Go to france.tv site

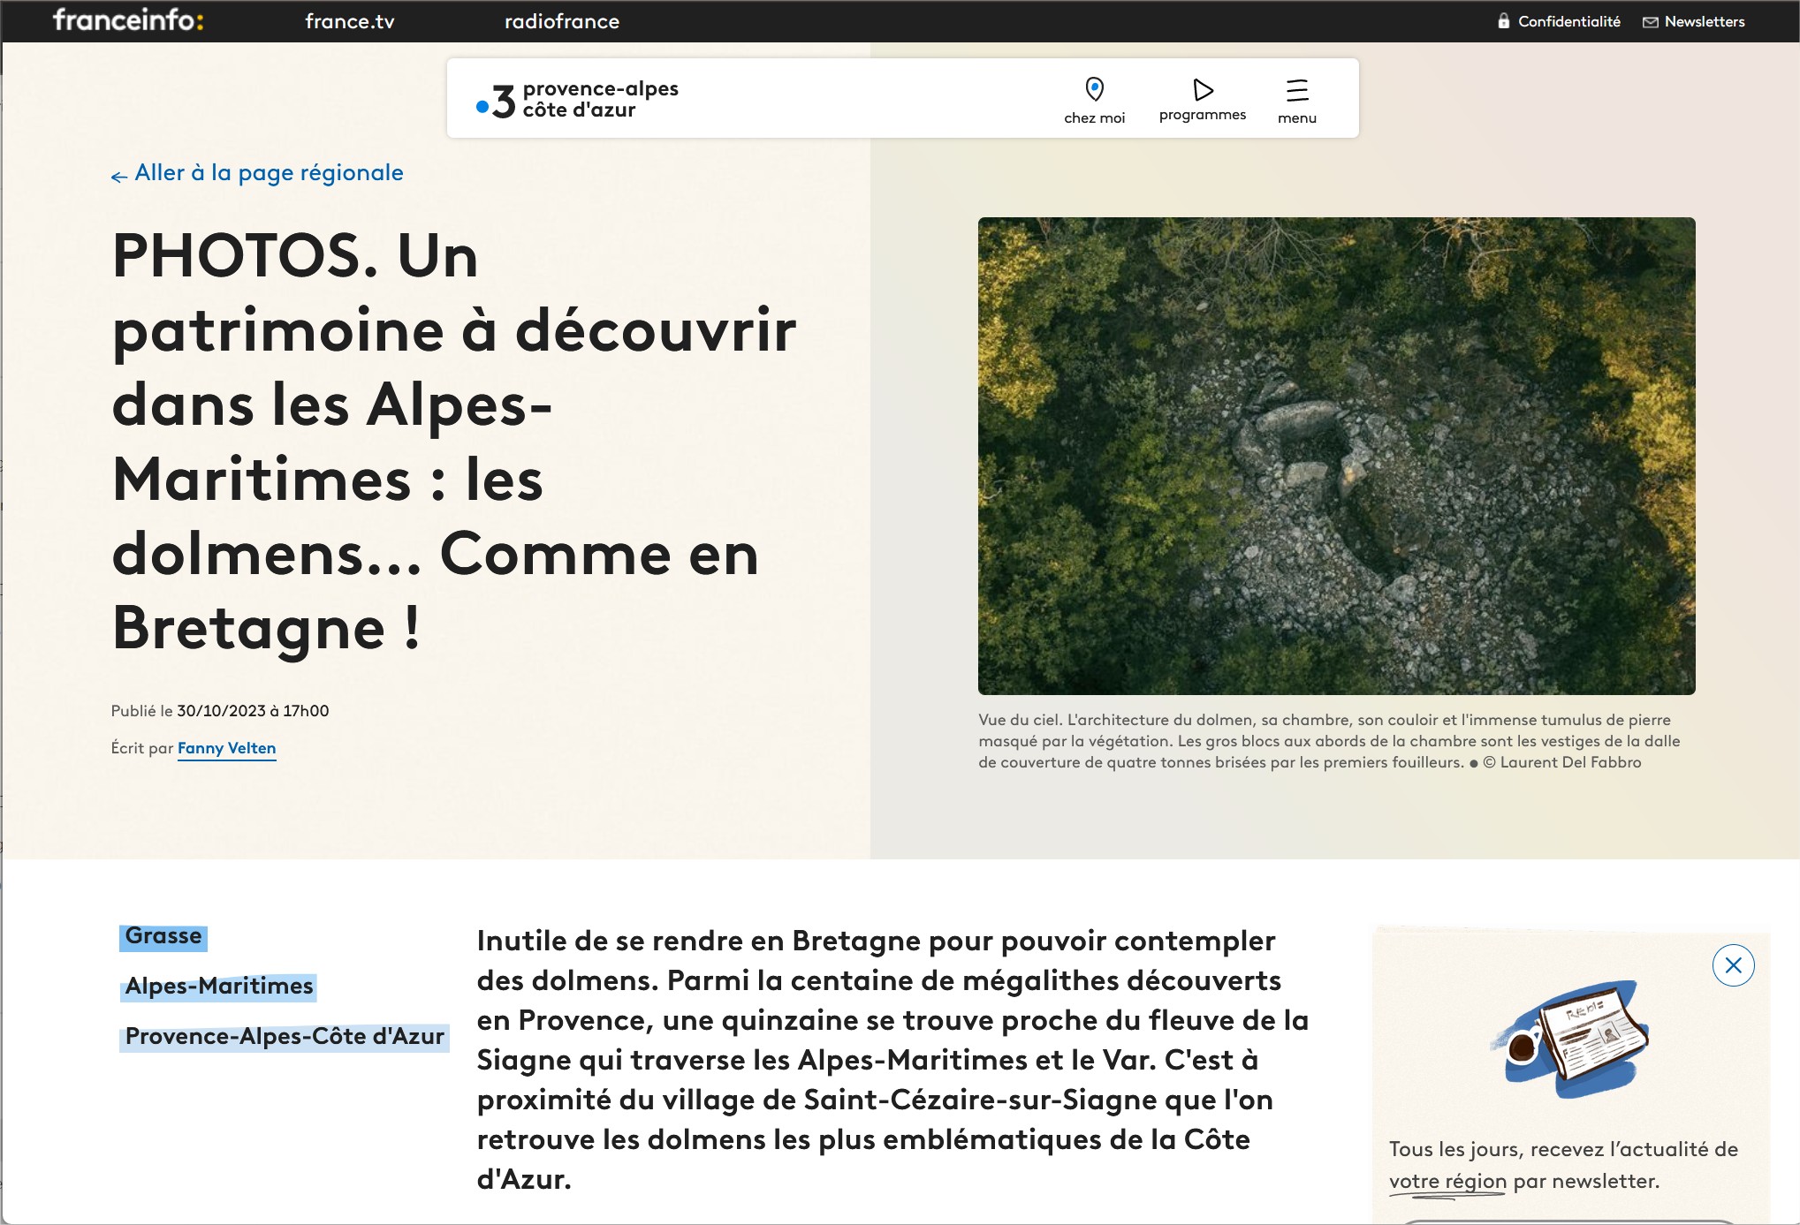[x=350, y=21]
